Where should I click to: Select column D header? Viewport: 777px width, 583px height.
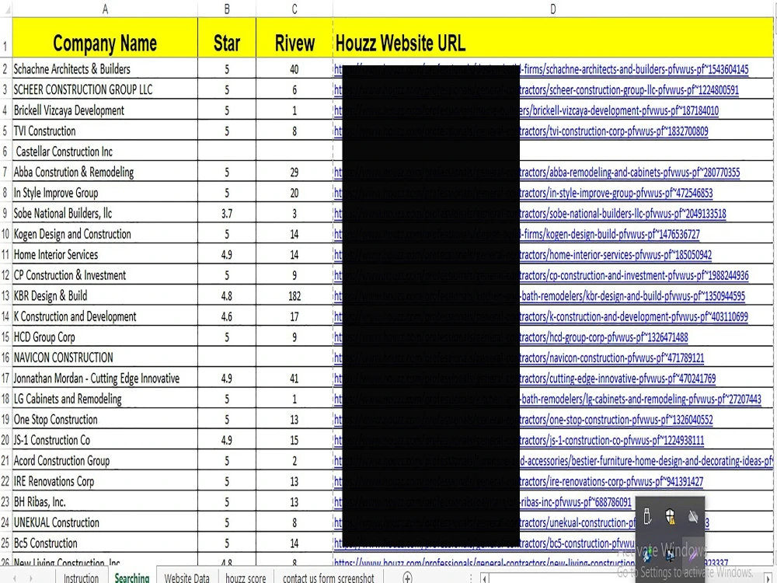(x=553, y=9)
